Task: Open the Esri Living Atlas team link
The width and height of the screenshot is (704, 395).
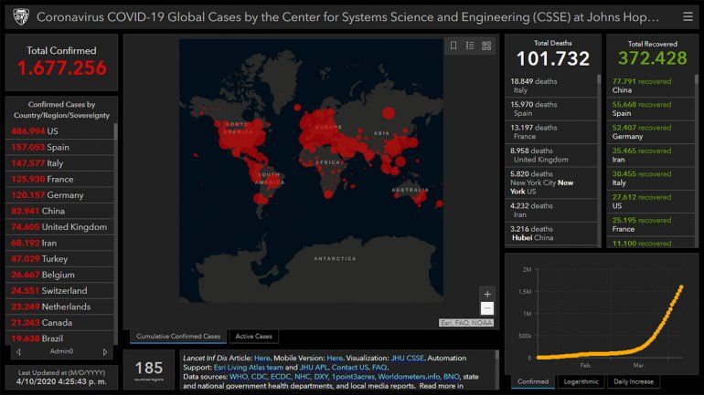Action: (249, 367)
